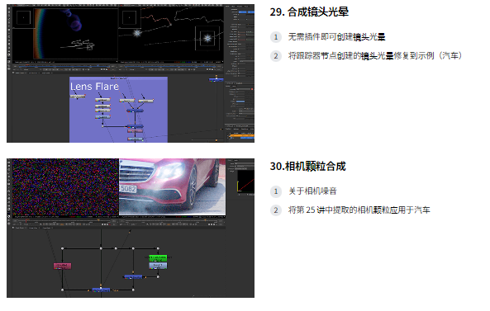This screenshot has width=490, height=311.
Task: Select the pink node in the grain node graph
Action: (62, 266)
